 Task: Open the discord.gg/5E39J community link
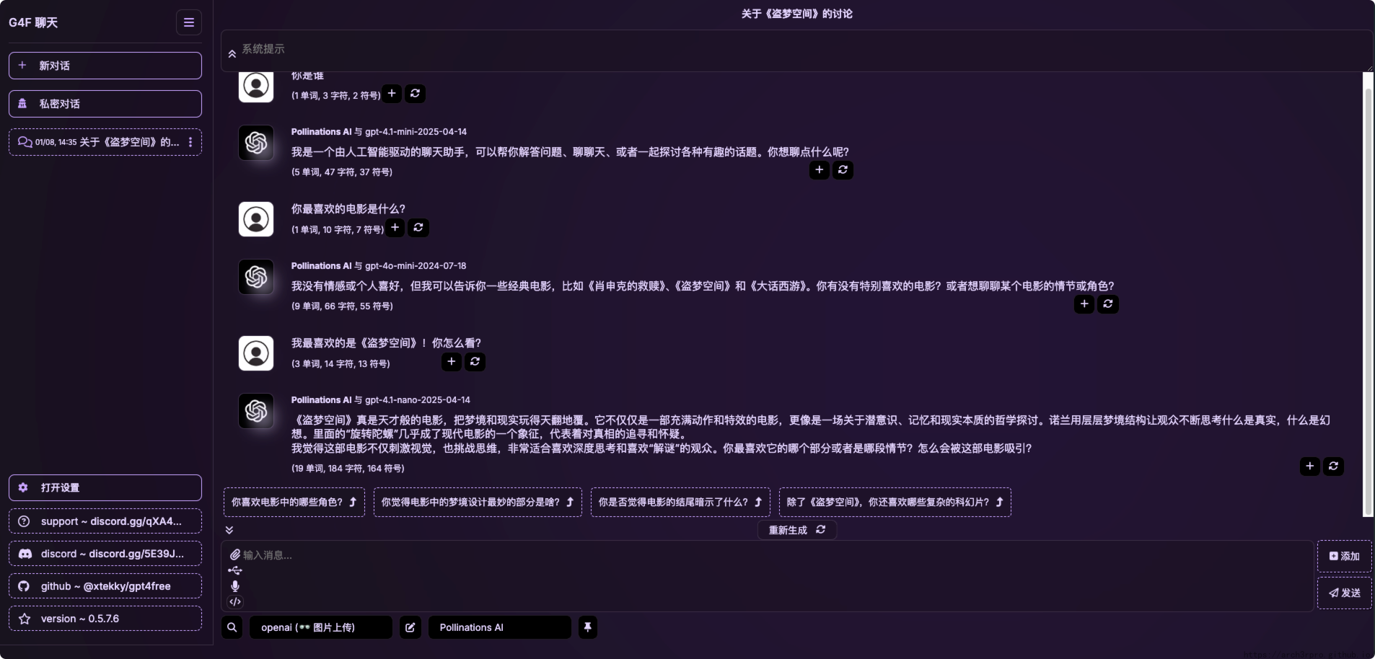pos(105,554)
